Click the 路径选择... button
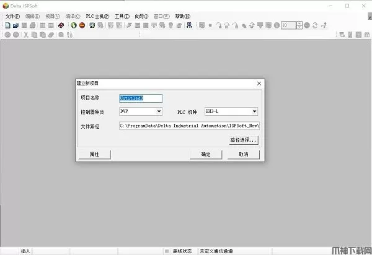The width and height of the screenshot is (372, 255). point(244,140)
